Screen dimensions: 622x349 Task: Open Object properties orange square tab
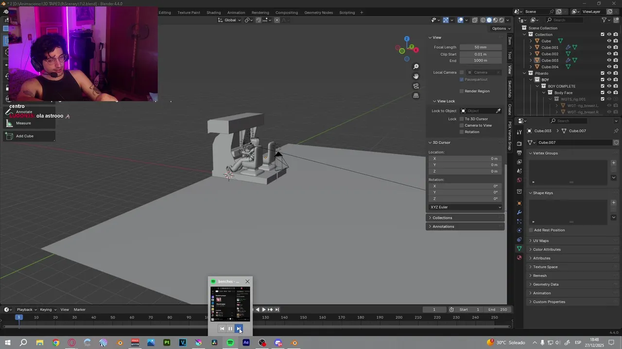pyautogui.click(x=519, y=203)
